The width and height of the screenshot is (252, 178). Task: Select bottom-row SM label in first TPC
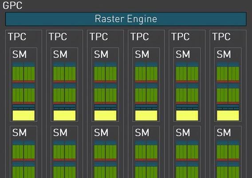pyautogui.click(x=20, y=133)
